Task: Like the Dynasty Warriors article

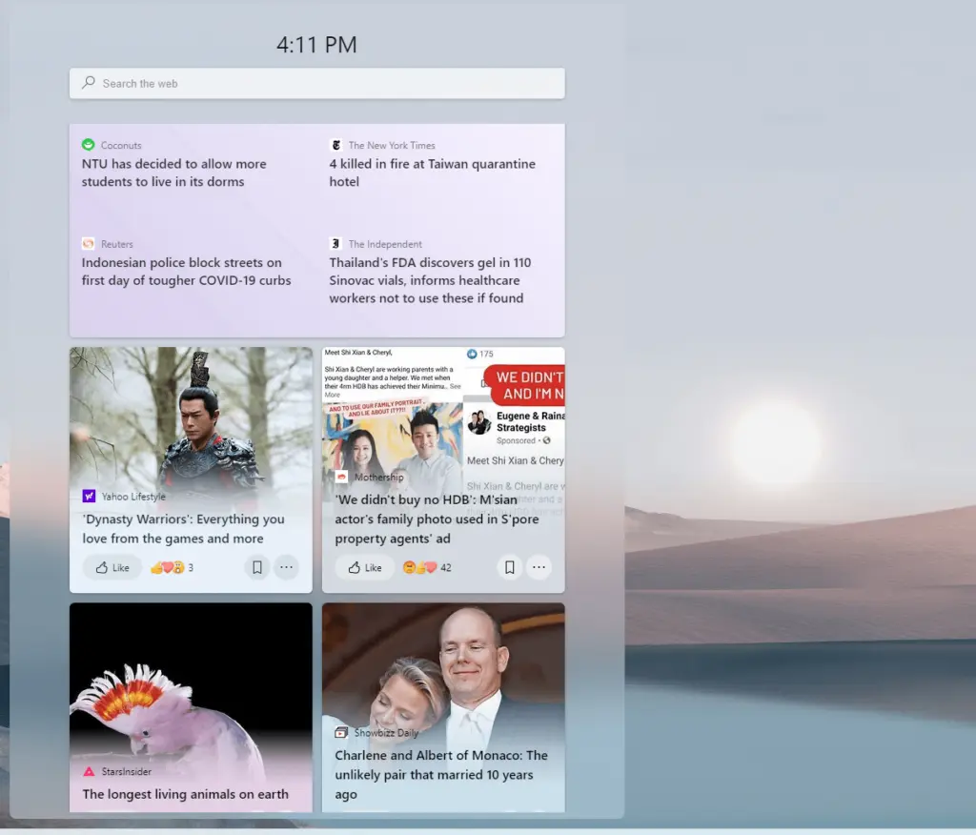Action: (x=112, y=567)
